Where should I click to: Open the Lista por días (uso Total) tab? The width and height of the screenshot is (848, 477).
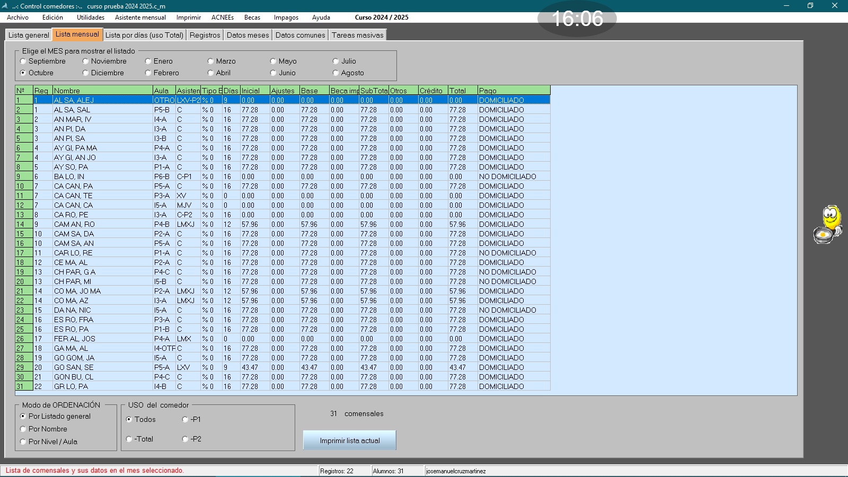click(144, 35)
